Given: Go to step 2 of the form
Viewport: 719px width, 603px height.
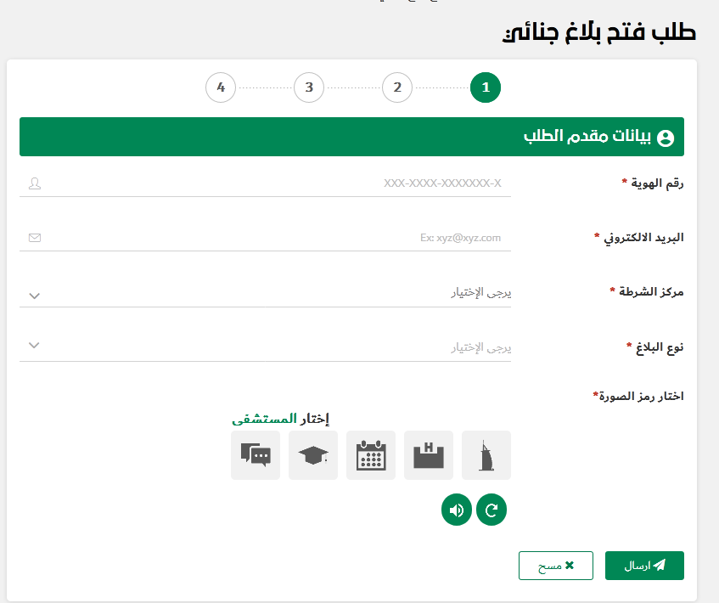Looking at the screenshot, I should pyautogui.click(x=396, y=87).
